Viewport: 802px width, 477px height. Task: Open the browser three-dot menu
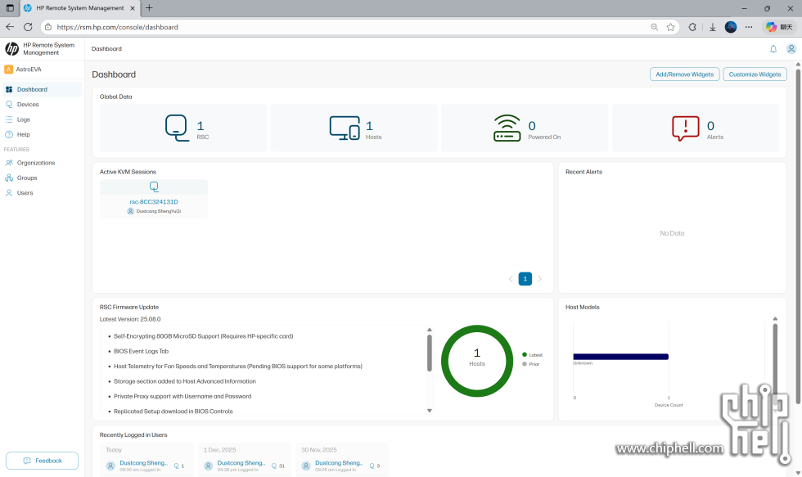[x=749, y=26]
